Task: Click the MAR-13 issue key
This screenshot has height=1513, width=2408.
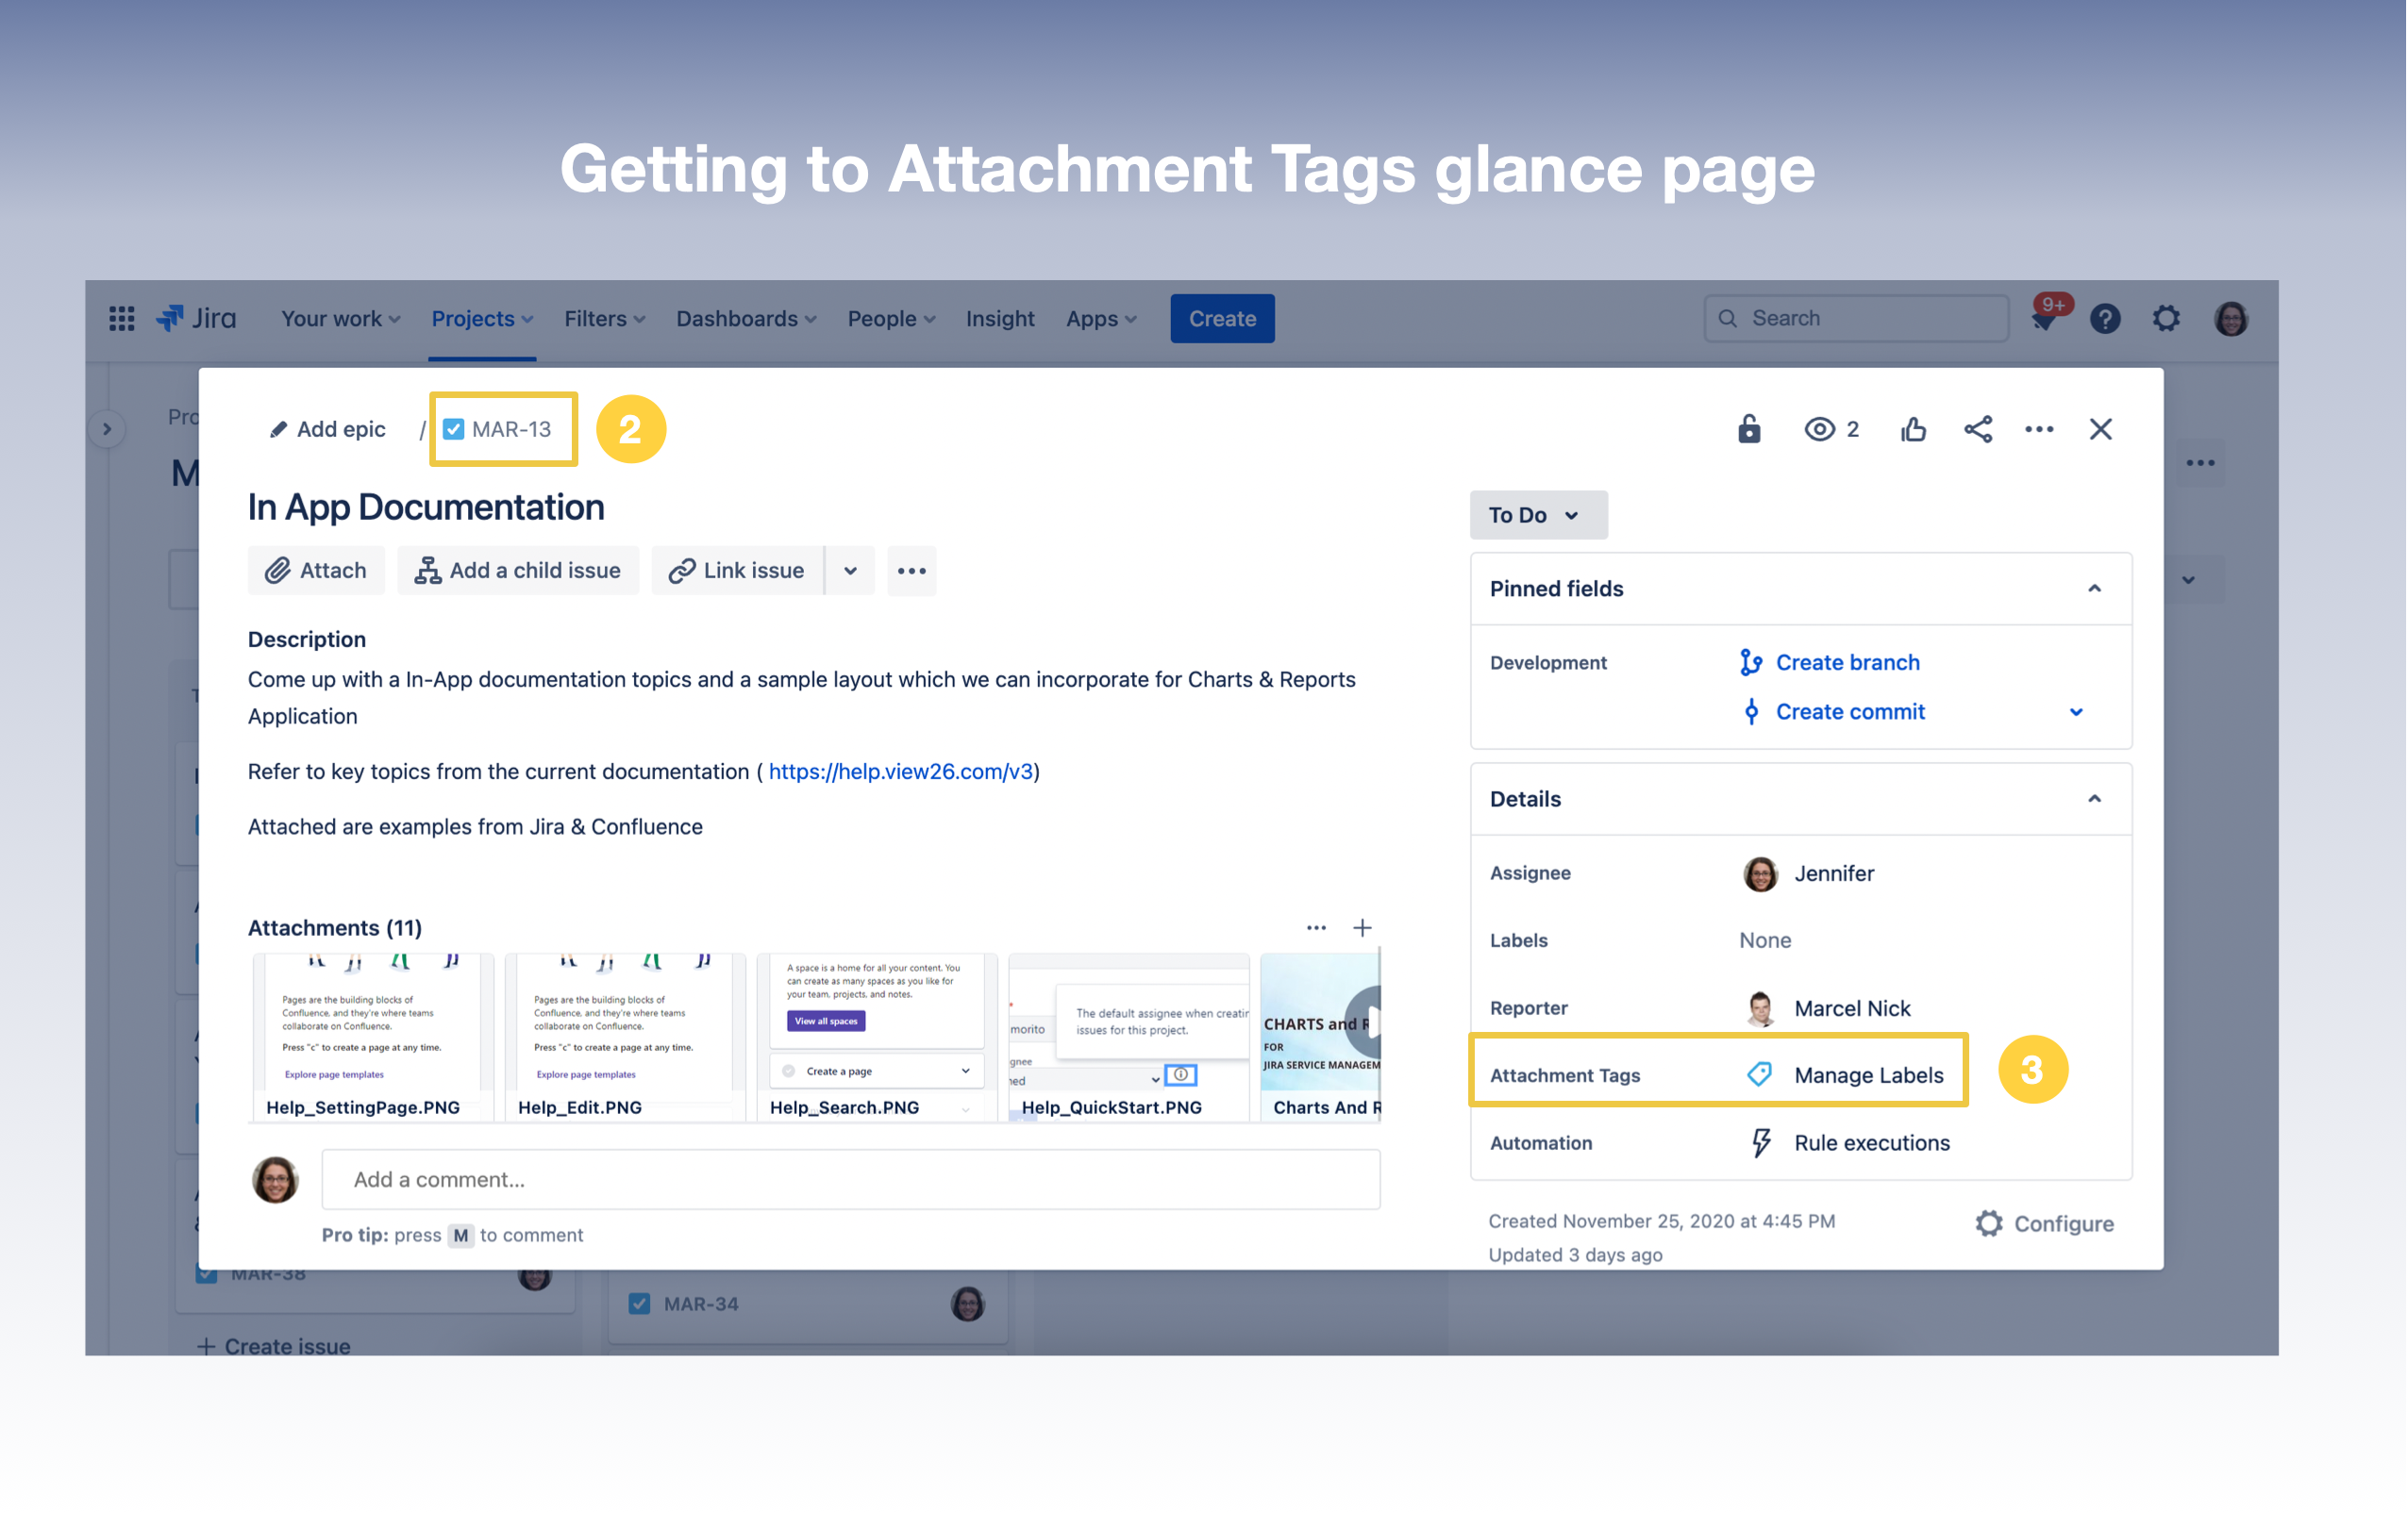Action: coord(511,429)
